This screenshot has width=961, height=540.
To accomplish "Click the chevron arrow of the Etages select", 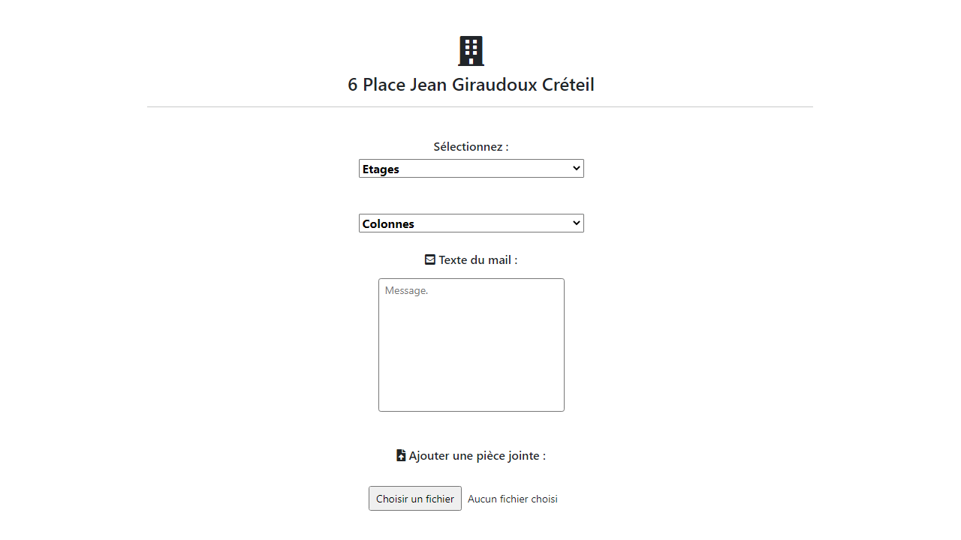I will click(577, 168).
